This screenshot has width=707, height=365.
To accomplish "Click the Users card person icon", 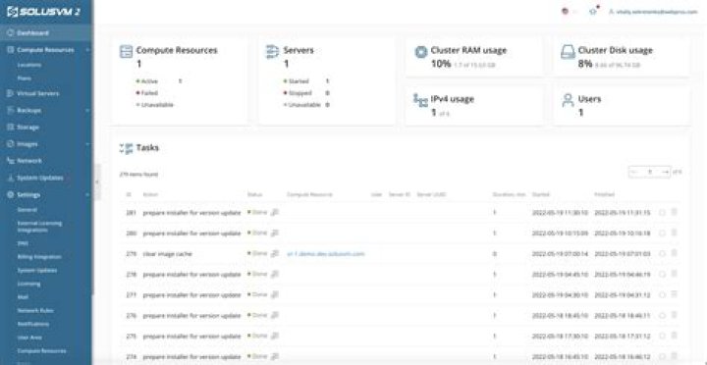I will click(x=568, y=100).
